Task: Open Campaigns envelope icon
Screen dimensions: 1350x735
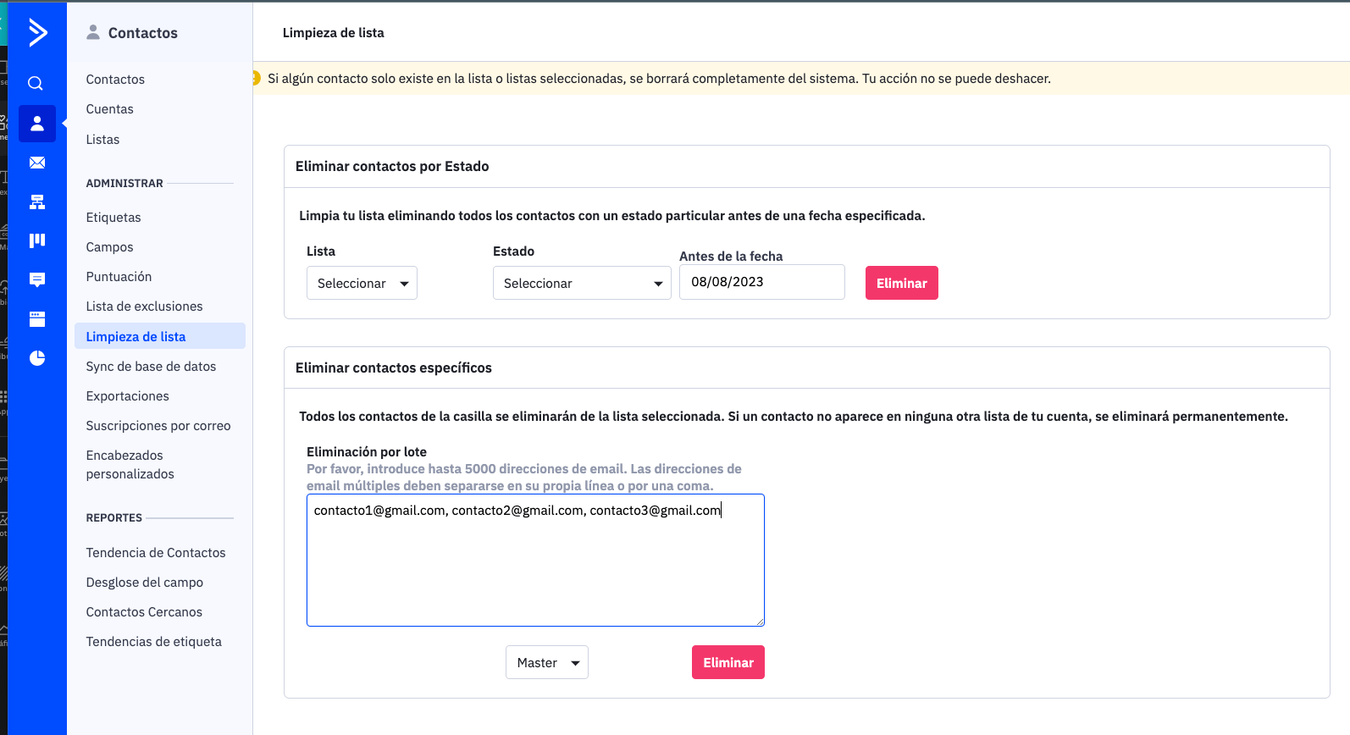Action: (37, 163)
